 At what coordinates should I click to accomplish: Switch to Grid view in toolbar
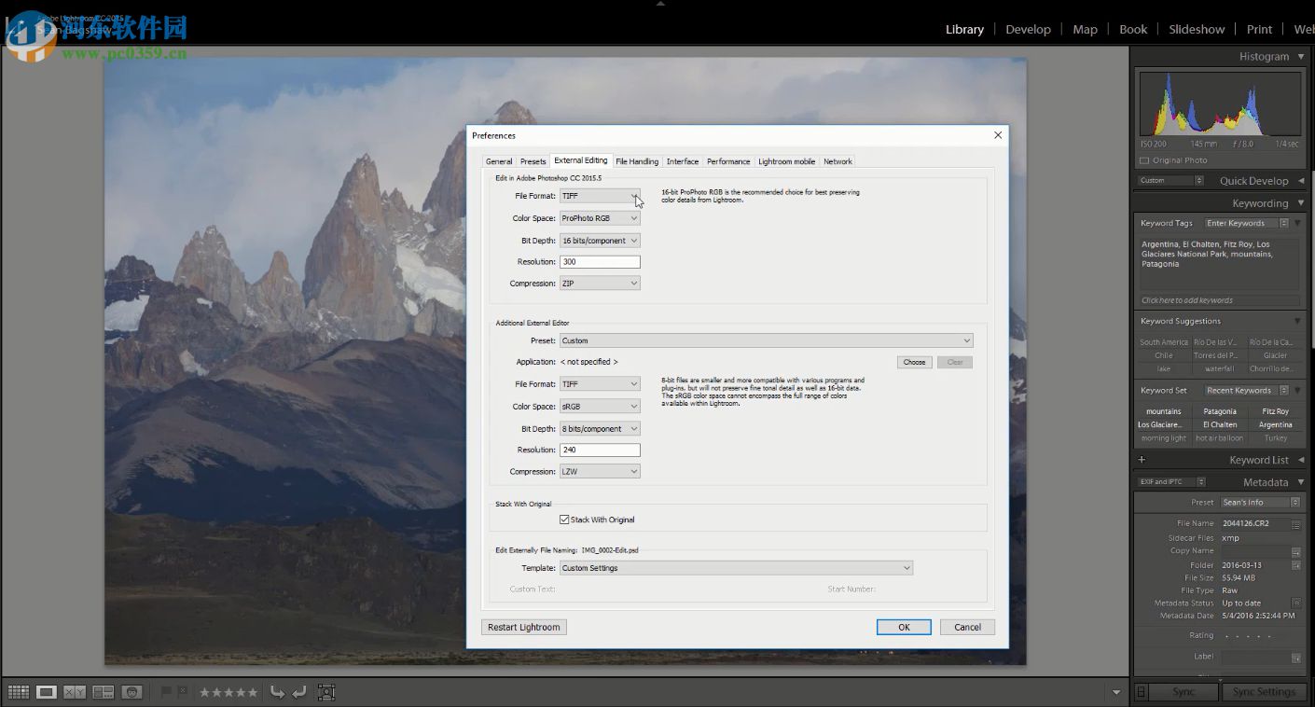point(18,692)
